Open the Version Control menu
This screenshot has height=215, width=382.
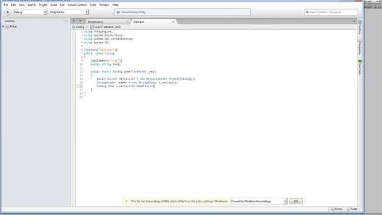click(x=77, y=5)
